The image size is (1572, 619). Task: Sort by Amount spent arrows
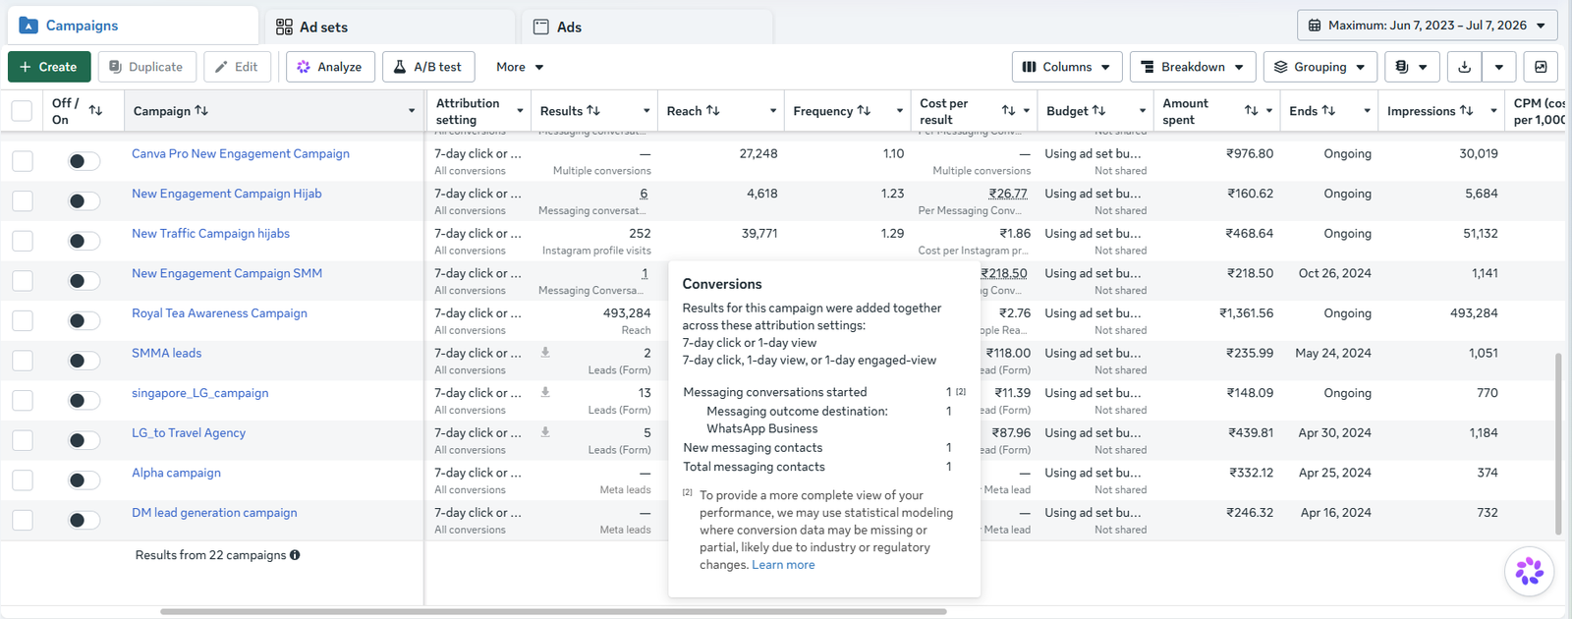coord(1251,111)
